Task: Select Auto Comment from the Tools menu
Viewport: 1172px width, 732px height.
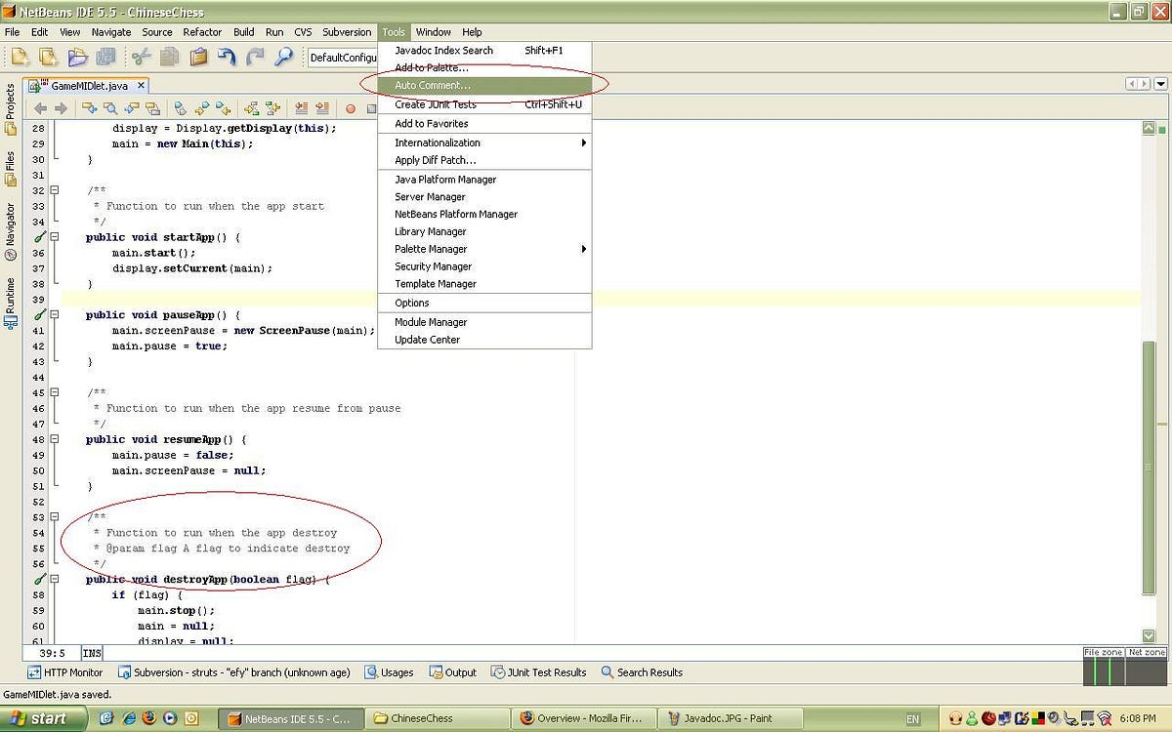Action: (432, 85)
